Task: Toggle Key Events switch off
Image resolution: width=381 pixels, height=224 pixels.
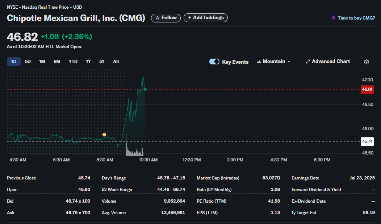Action: 214,62
